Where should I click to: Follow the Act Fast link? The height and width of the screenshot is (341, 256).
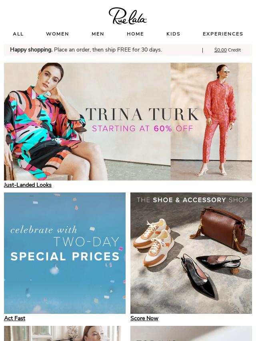tap(14, 318)
